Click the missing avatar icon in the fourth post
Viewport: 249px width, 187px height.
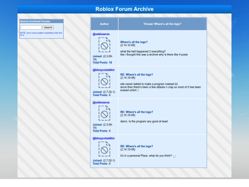(104, 149)
